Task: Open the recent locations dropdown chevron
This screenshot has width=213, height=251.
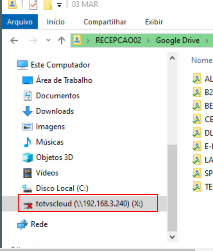Action: 48,40
